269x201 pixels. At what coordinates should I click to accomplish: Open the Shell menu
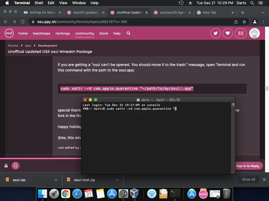(39, 3)
